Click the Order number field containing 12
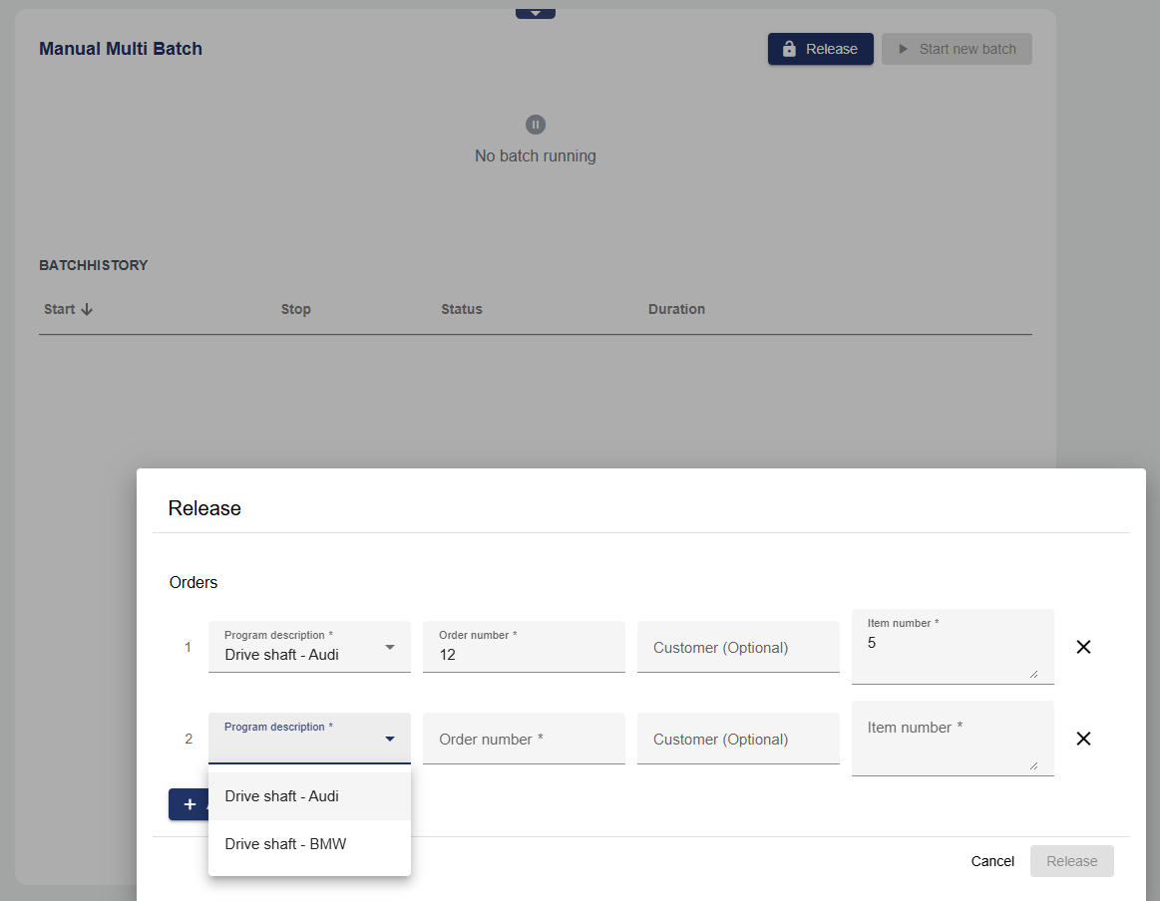This screenshot has width=1160, height=901. pos(524,654)
